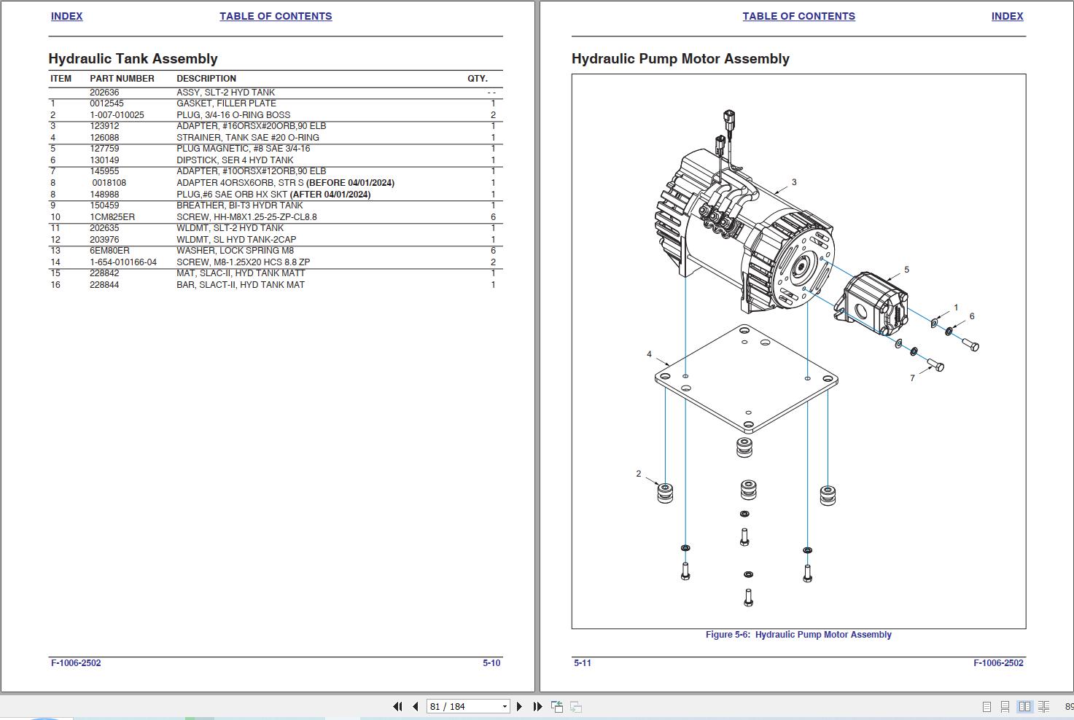Image resolution: width=1074 pixels, height=720 pixels.
Task: Click the ITEM column header
Action: (61, 79)
